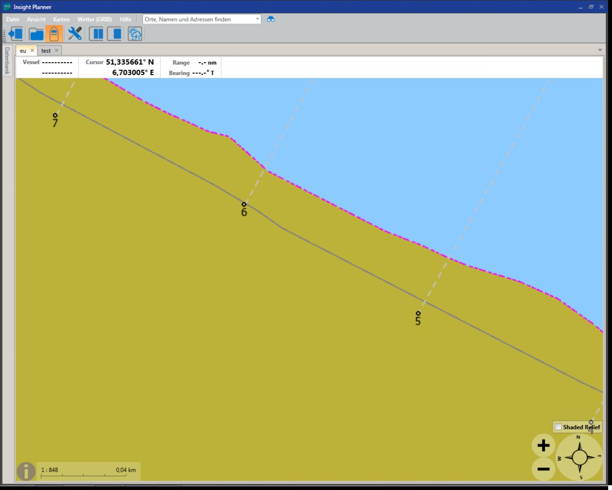Select the single-pane layout icon

click(x=114, y=34)
